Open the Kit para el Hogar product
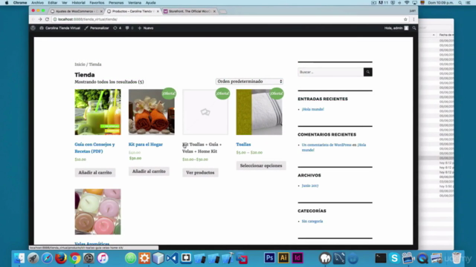476x267 pixels. [146, 145]
